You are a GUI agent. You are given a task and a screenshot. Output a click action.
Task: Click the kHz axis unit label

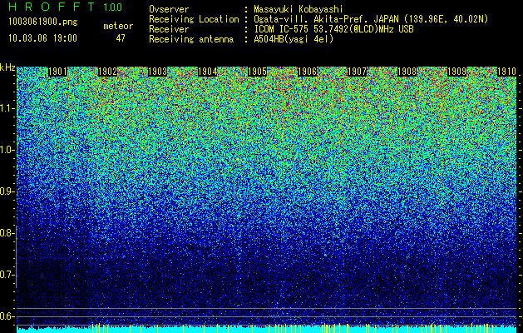coord(7,67)
